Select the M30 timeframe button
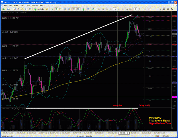 [x=111, y=9]
